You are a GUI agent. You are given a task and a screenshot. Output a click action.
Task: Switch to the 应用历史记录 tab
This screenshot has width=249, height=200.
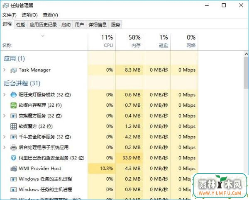pyautogui.click(x=43, y=25)
